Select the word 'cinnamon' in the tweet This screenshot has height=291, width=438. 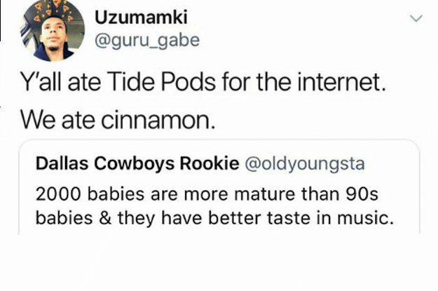156,121
